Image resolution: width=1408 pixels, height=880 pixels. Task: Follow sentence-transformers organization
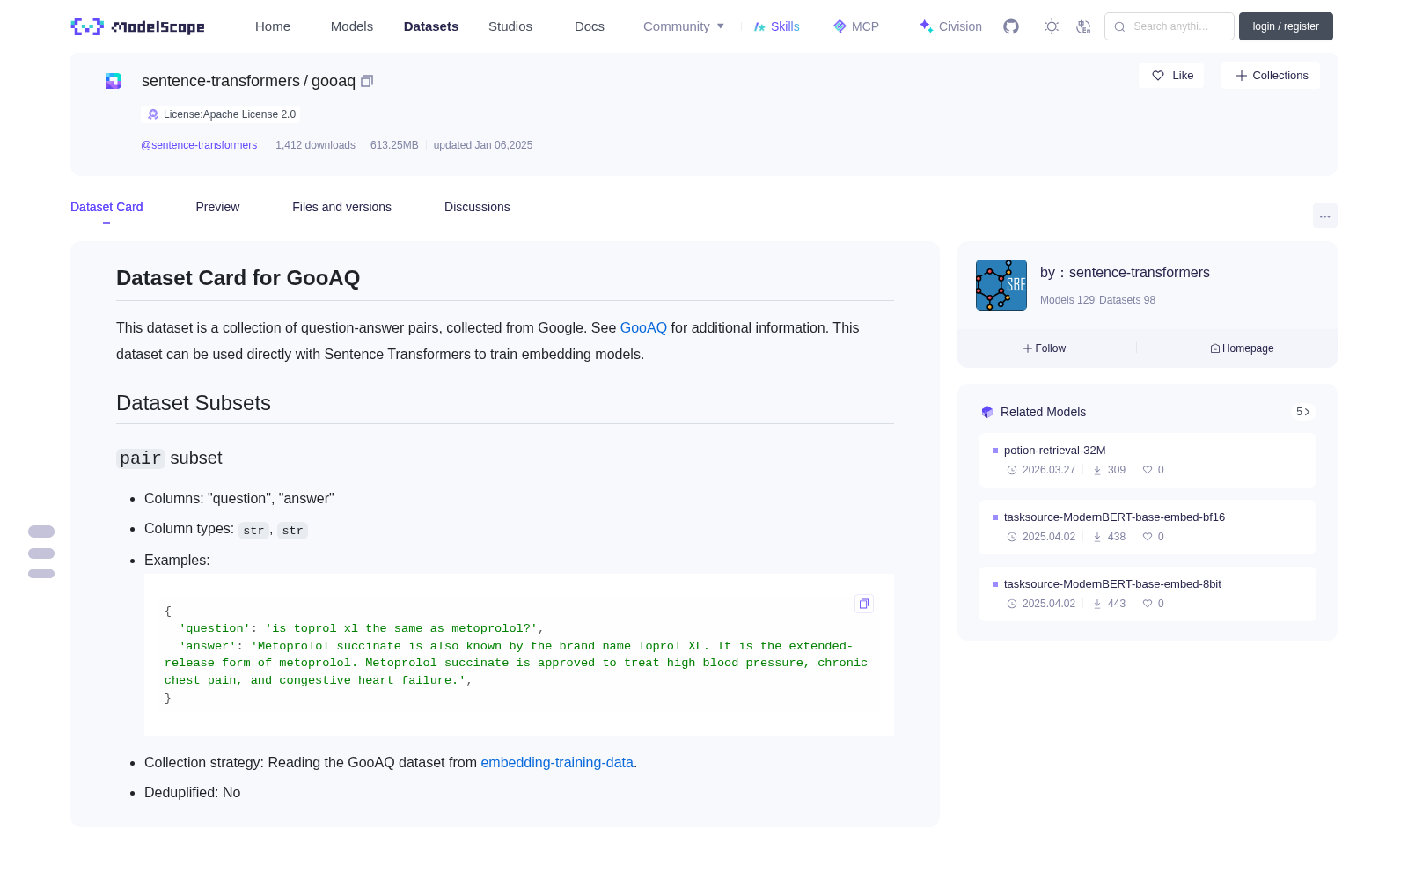point(1045,348)
